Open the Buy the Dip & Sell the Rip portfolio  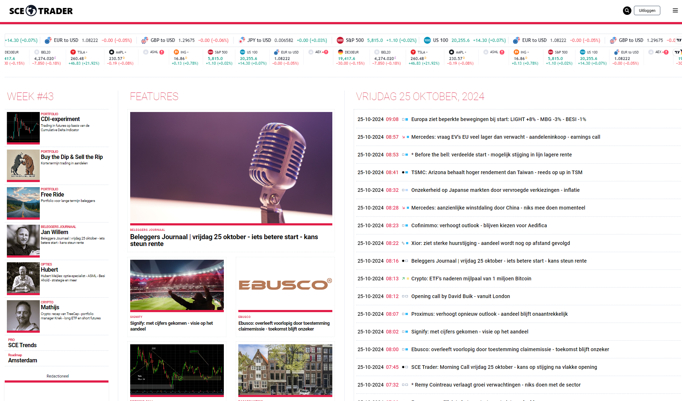(x=72, y=157)
